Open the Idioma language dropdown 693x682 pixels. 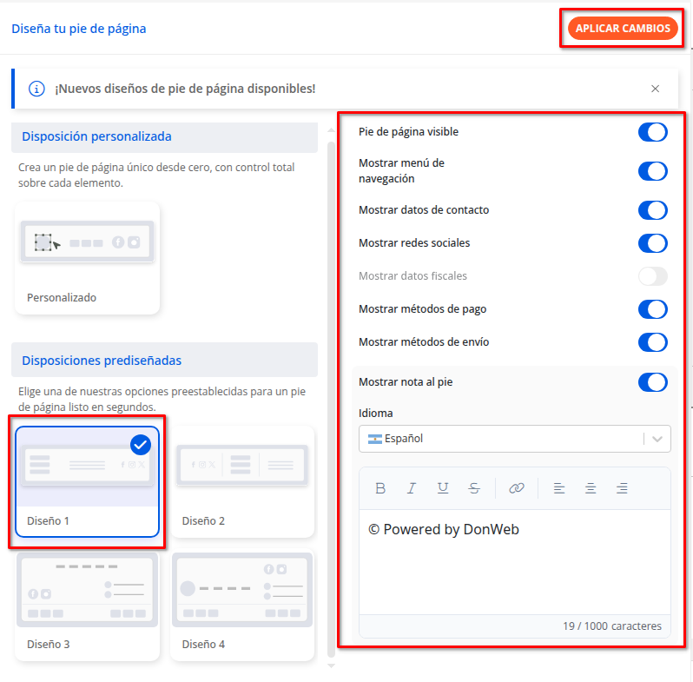tap(514, 439)
